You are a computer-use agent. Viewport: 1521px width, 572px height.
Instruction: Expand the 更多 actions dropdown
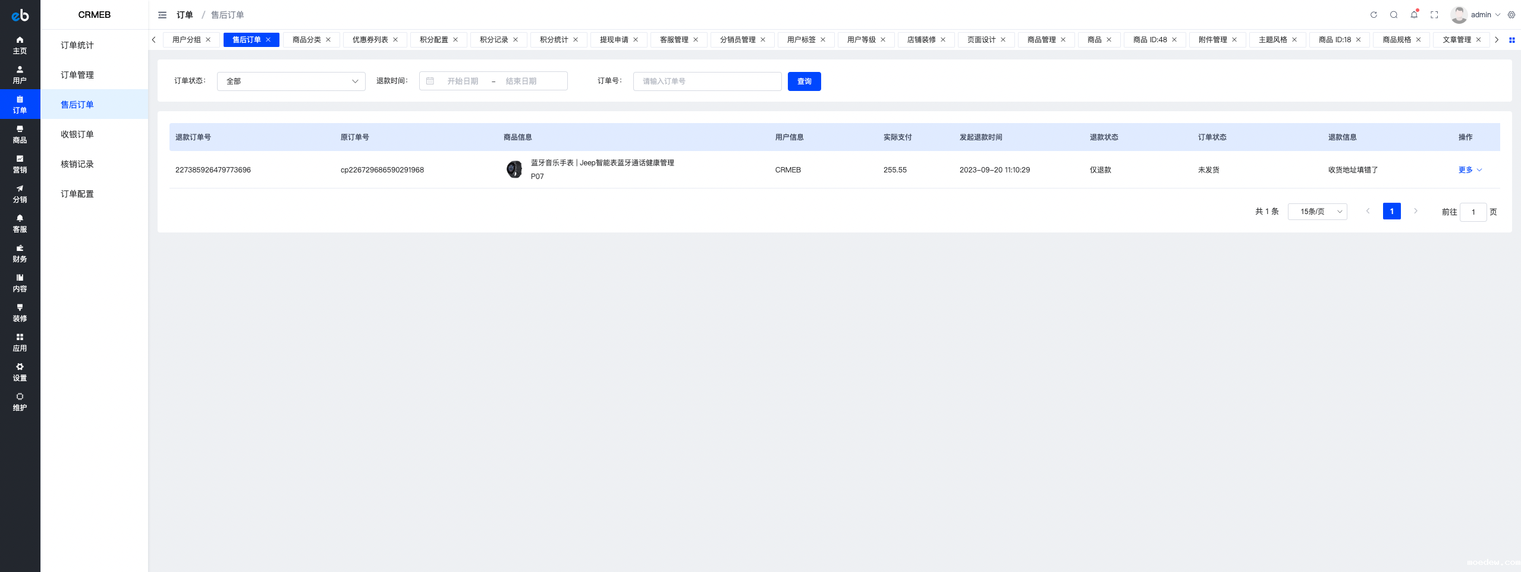pyautogui.click(x=1470, y=170)
